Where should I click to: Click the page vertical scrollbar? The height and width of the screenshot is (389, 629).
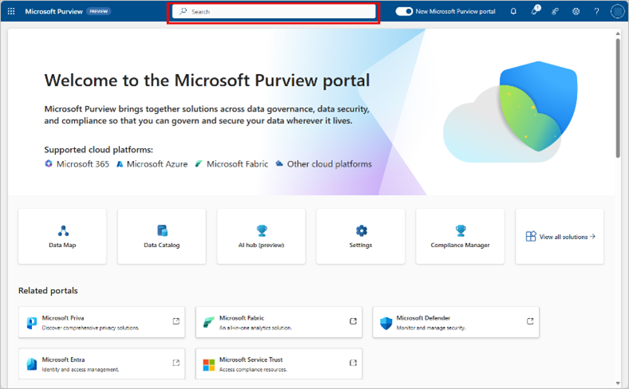pos(618,96)
